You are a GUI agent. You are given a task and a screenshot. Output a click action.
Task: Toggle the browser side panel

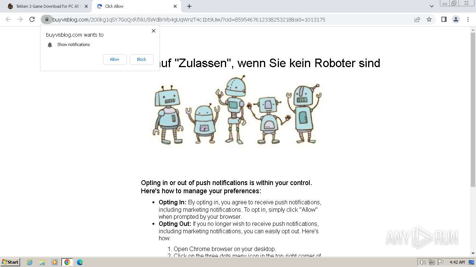click(444, 19)
